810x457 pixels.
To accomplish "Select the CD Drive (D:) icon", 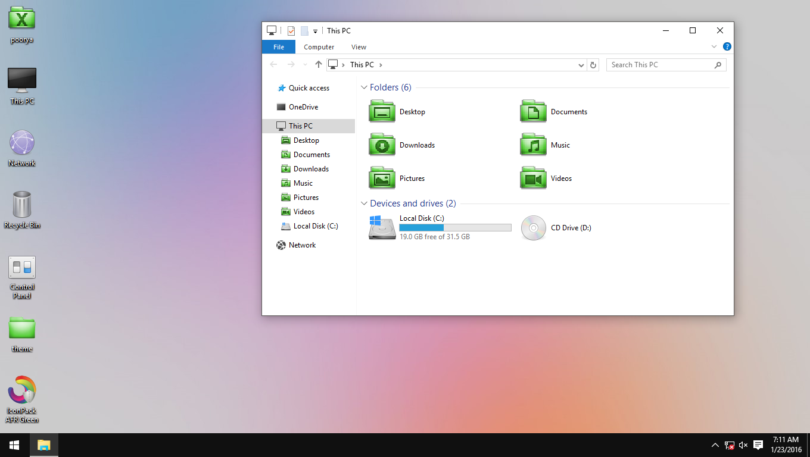I will click(x=533, y=228).
